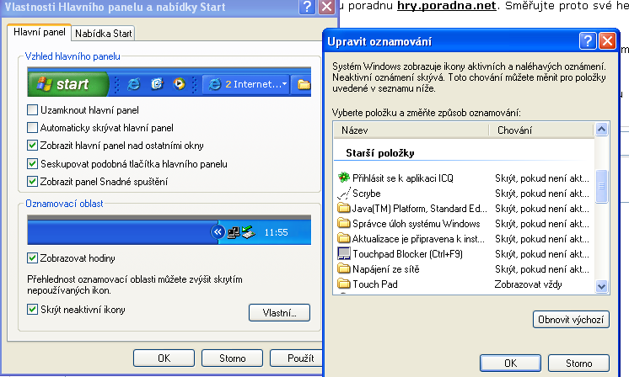This screenshot has width=629, height=377.
Task: Switch to the Nabídka Start tab
Action: point(103,33)
